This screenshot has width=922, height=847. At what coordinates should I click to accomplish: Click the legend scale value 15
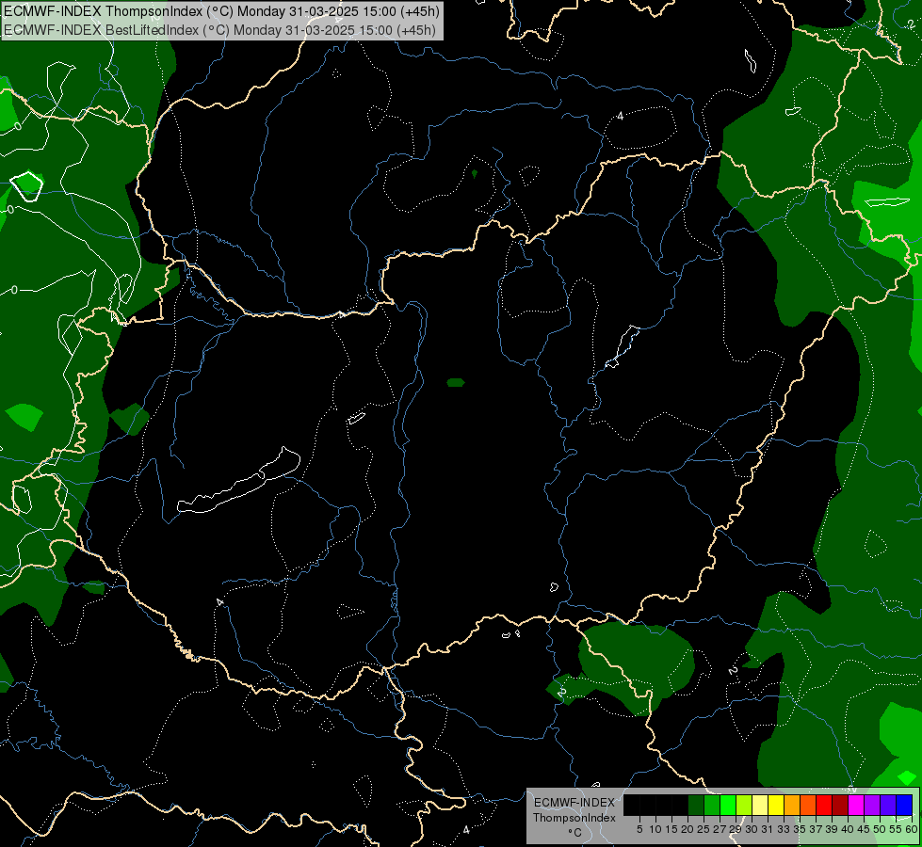click(671, 829)
